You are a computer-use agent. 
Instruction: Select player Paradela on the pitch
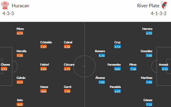click(115, 87)
